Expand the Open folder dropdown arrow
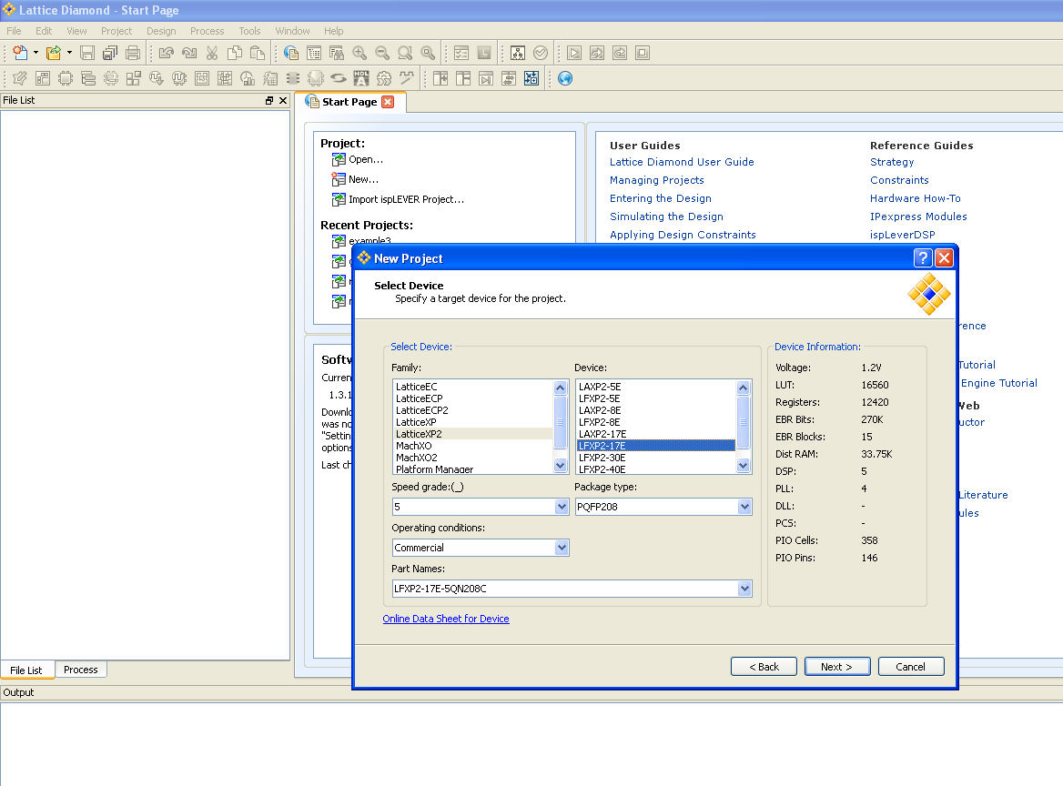 [69, 53]
